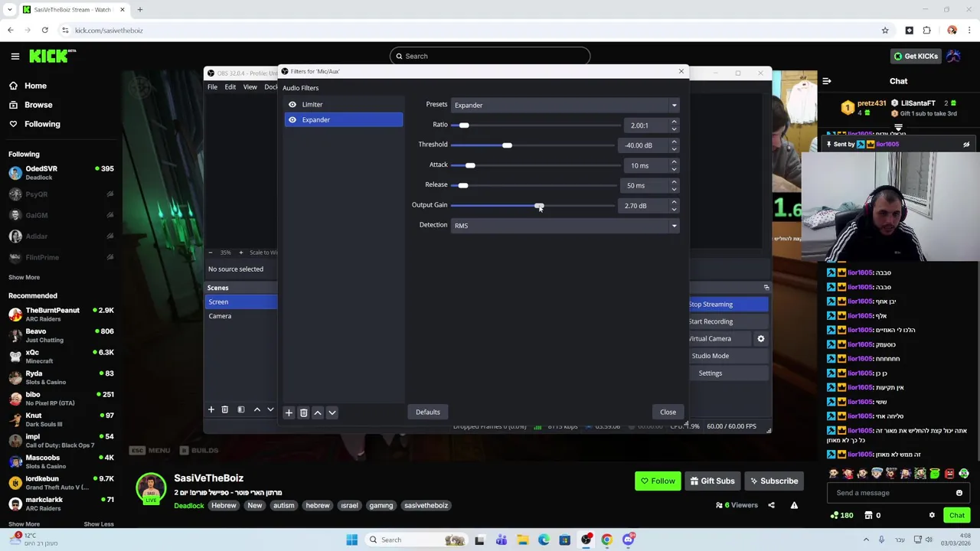Viewport: 980px width, 551px height.
Task: Open the Detection dropdown showing RMS
Action: (565, 225)
